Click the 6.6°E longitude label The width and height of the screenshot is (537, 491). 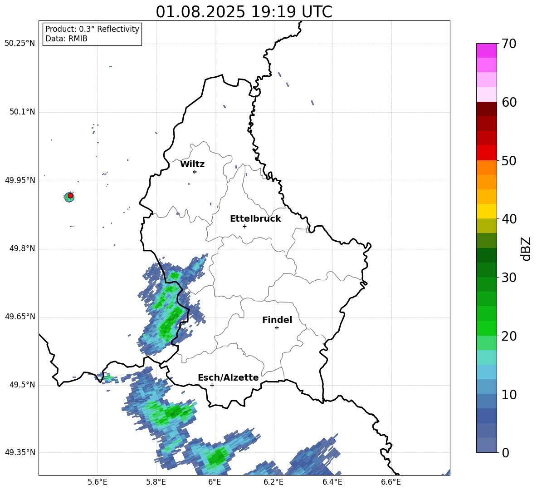(391, 482)
